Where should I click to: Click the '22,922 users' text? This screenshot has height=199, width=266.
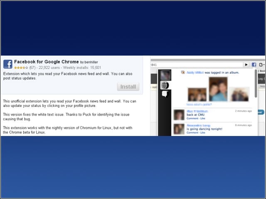[49, 68]
